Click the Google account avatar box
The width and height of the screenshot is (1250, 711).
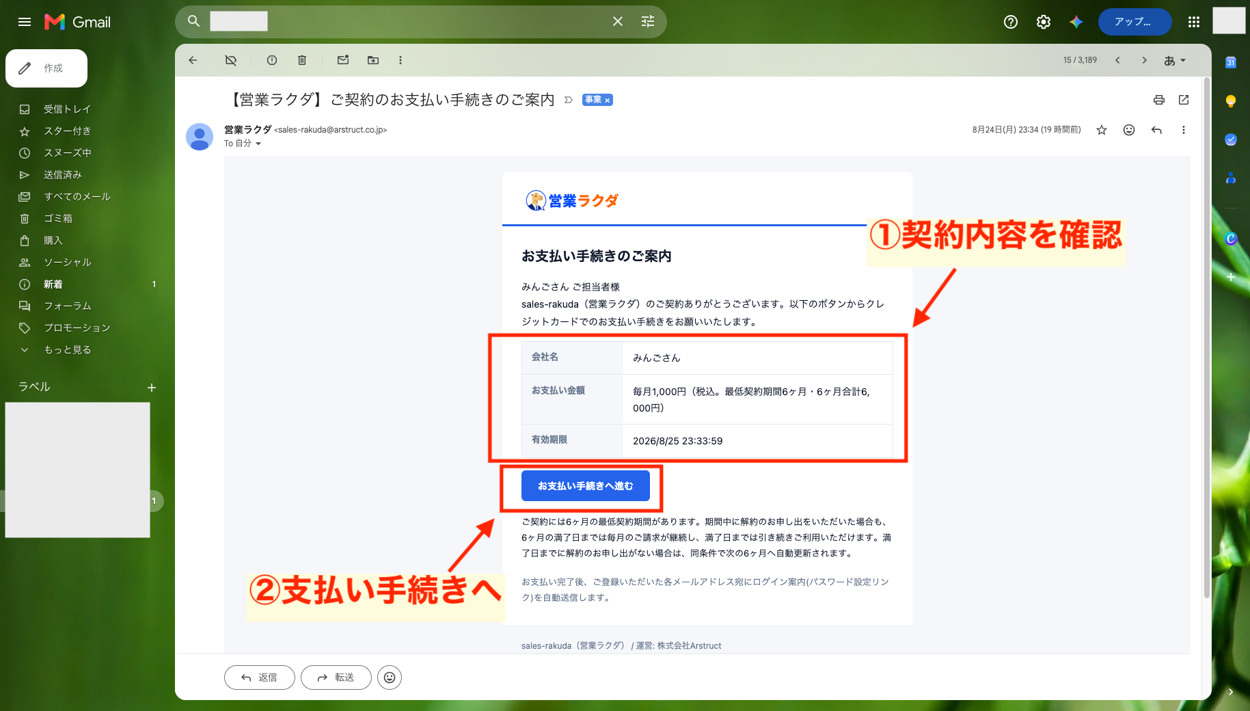pyautogui.click(x=1229, y=21)
